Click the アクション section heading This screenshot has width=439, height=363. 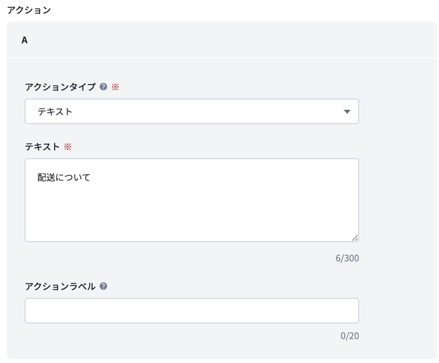(29, 10)
